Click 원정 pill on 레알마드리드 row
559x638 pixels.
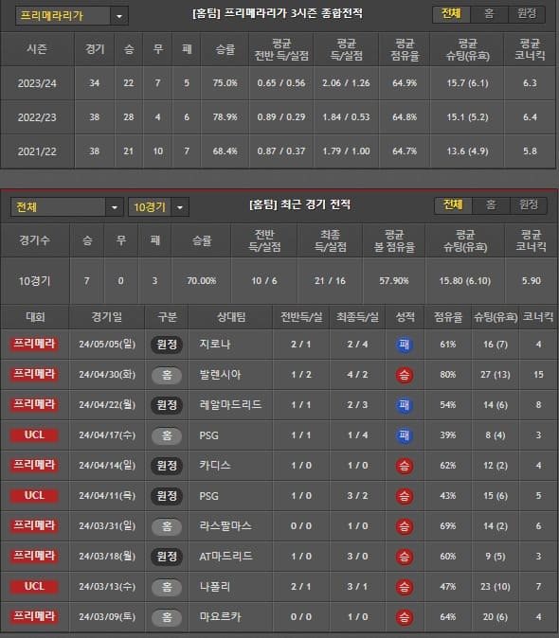pos(167,405)
